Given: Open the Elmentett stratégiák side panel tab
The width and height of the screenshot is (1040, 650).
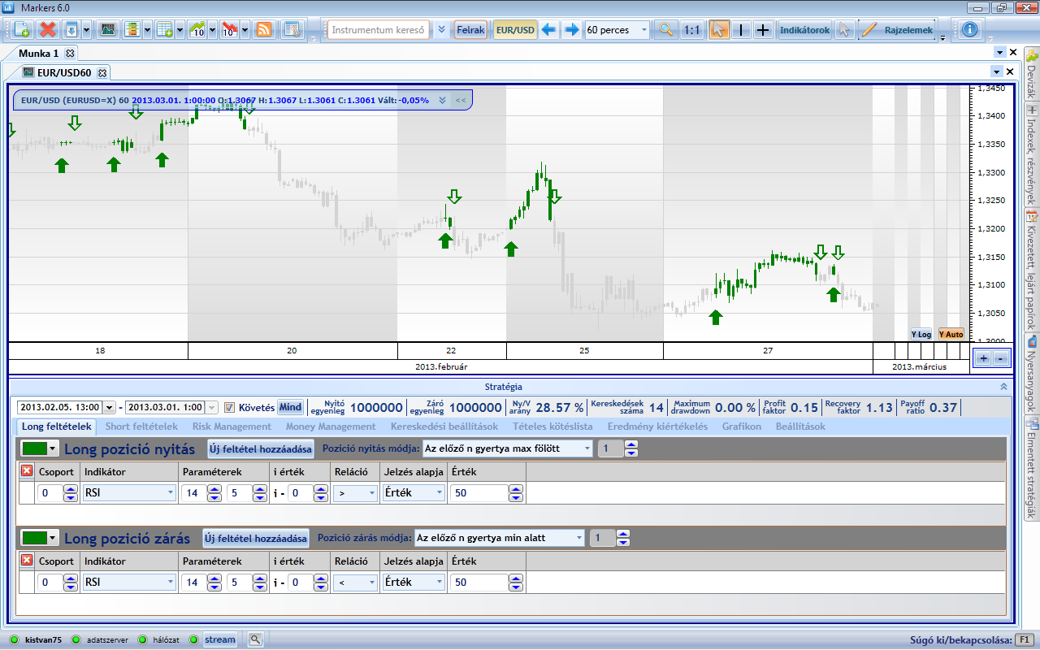Looking at the screenshot, I should (x=1032, y=469).
